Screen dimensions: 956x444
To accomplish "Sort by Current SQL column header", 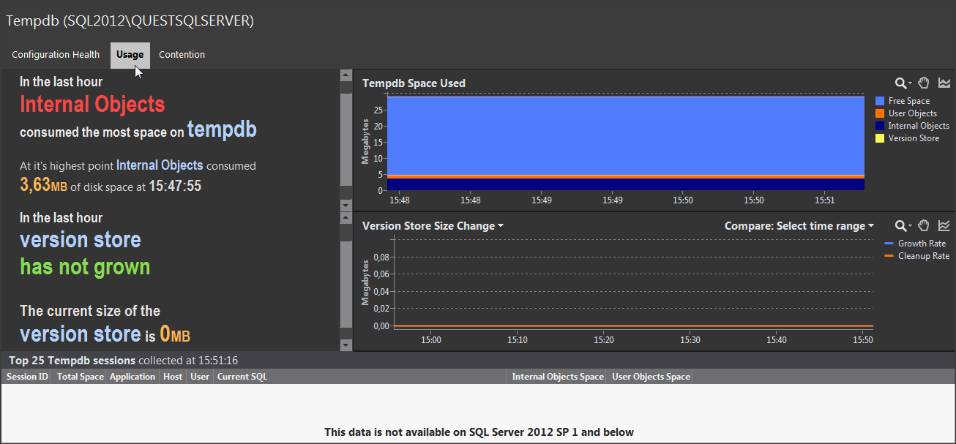I will click(x=359, y=377).
